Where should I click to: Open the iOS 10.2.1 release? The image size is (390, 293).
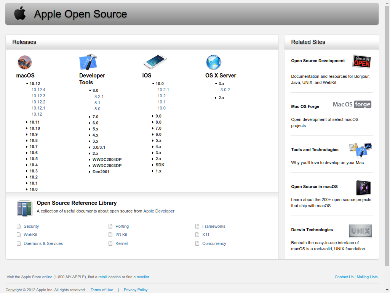tap(163, 90)
